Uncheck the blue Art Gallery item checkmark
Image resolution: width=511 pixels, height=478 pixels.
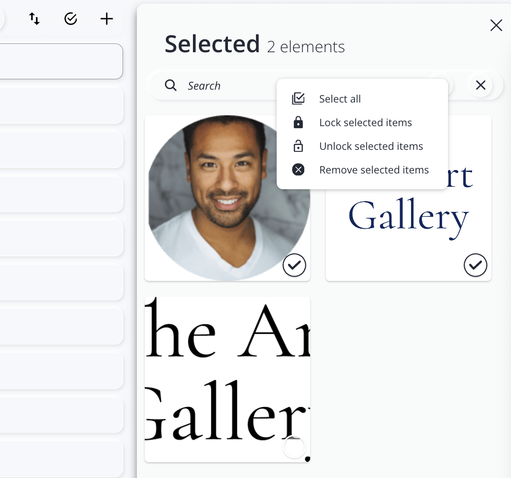pyautogui.click(x=475, y=266)
